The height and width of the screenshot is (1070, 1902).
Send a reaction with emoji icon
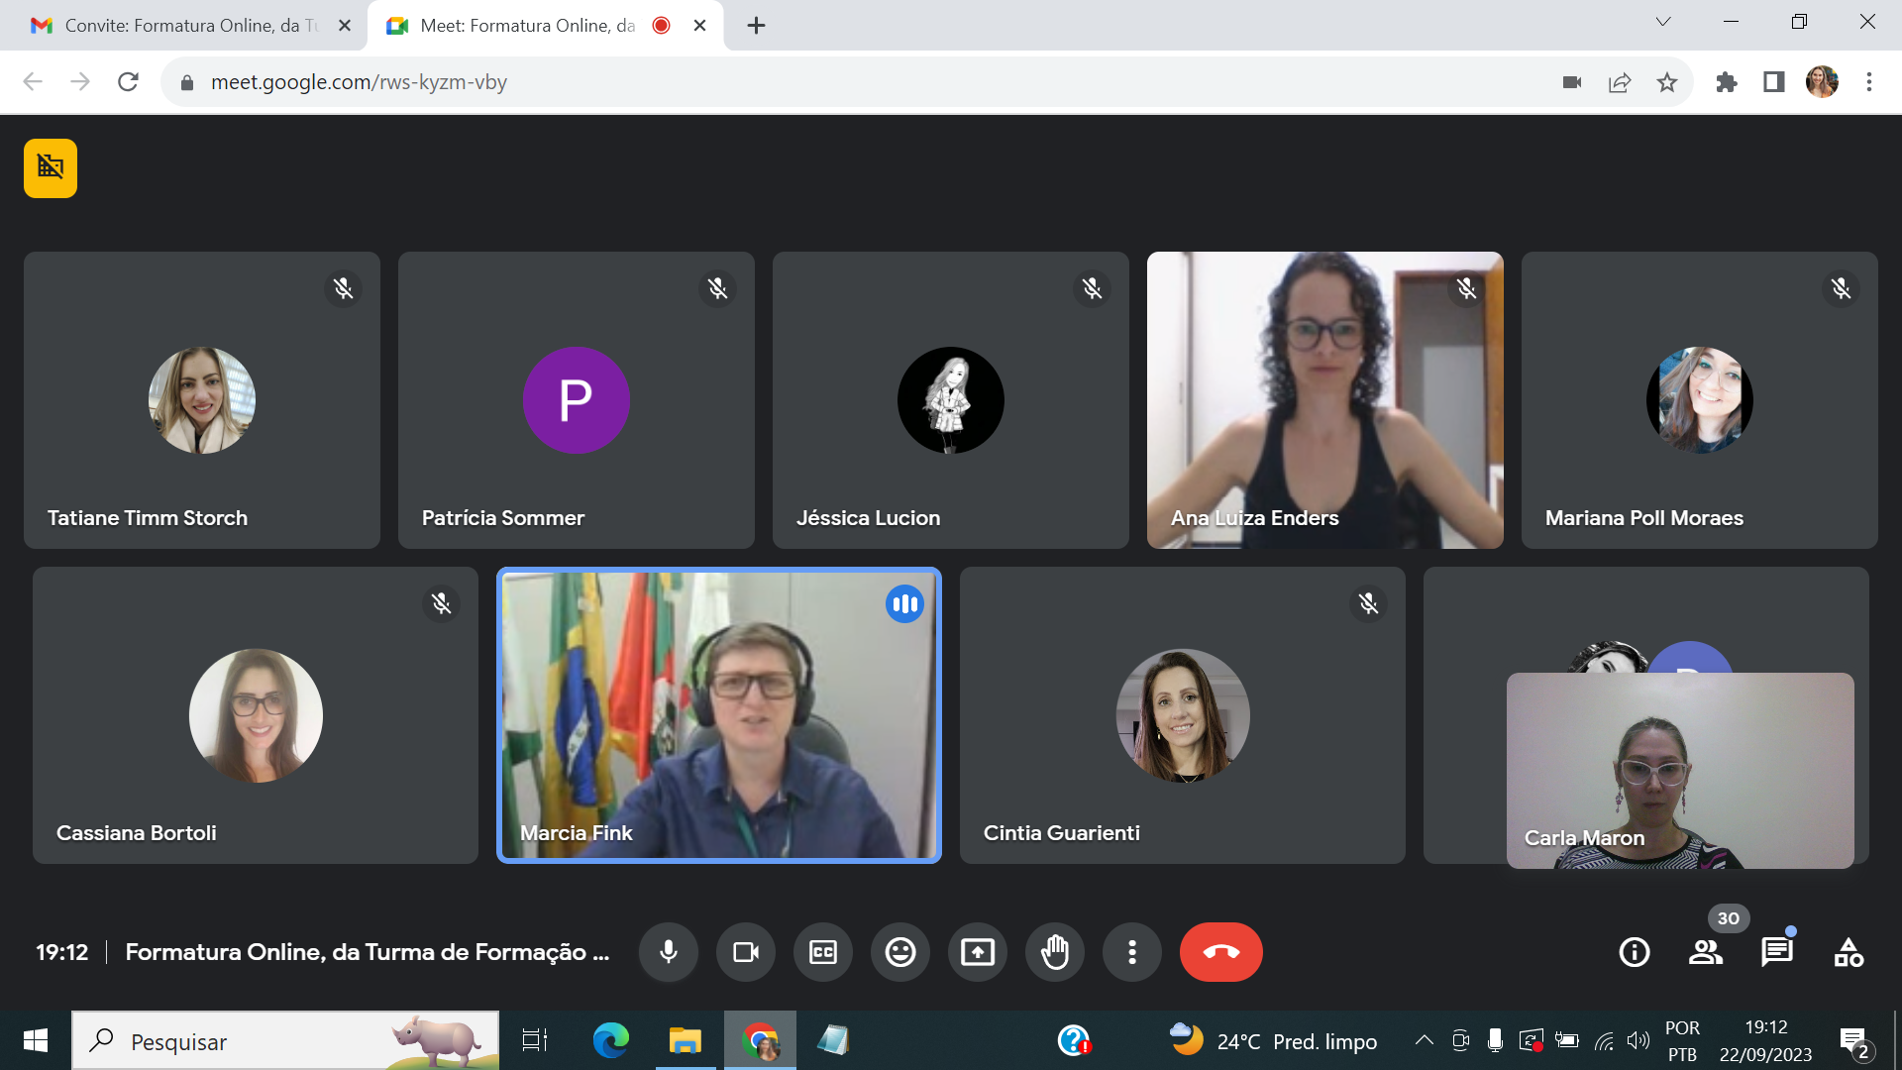click(899, 952)
